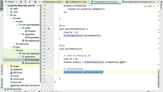Go to previous highlighted error arrow

(154, 6)
